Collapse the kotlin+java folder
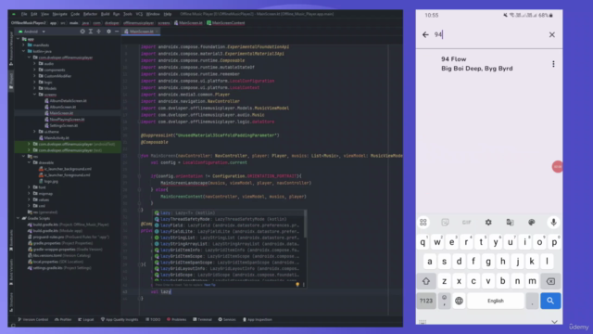593x334 pixels. (24, 51)
